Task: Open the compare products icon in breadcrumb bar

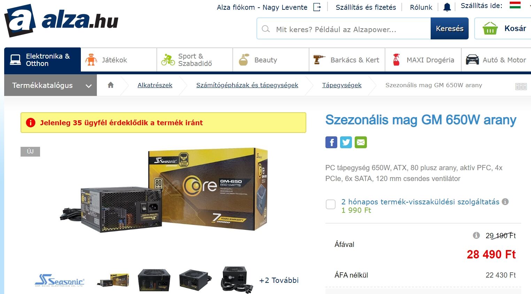Action: click(521, 86)
